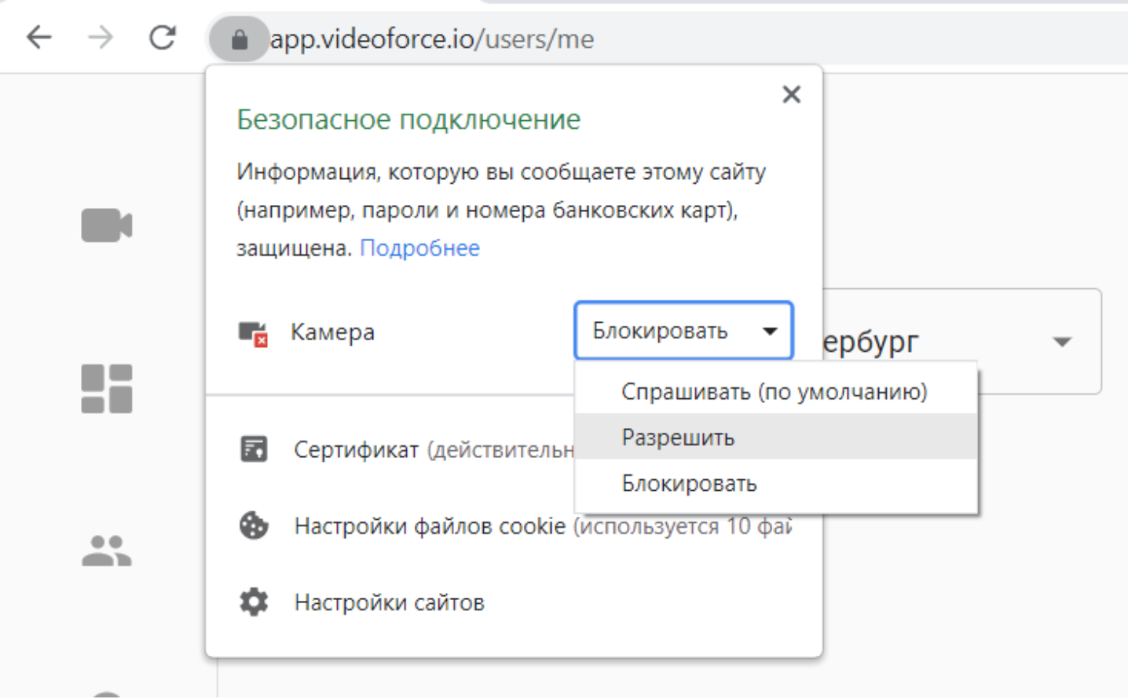
Task: Open Сертификат details
Action: tap(434, 449)
